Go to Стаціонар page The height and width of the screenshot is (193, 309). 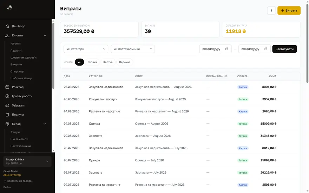click(17, 71)
